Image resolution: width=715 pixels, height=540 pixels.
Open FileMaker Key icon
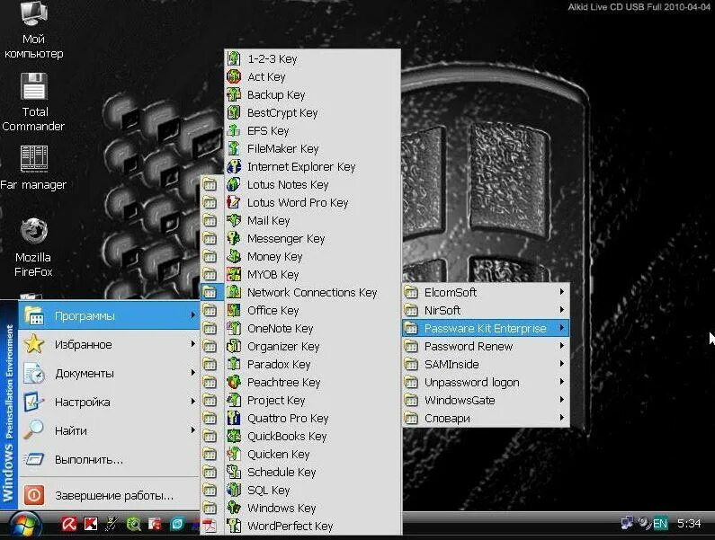click(234, 148)
